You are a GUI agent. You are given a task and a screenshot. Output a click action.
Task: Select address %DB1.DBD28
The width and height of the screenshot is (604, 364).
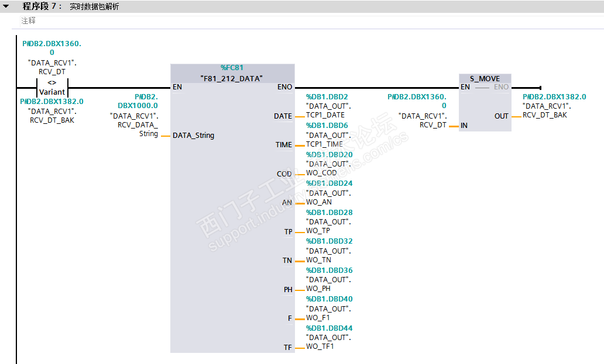point(330,213)
